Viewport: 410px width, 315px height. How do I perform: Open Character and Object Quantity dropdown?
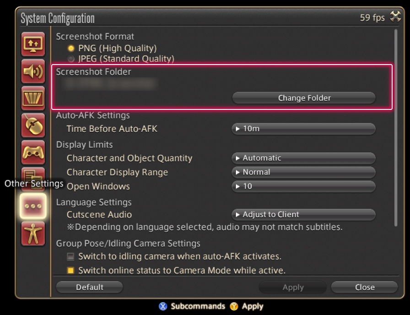coord(303,158)
